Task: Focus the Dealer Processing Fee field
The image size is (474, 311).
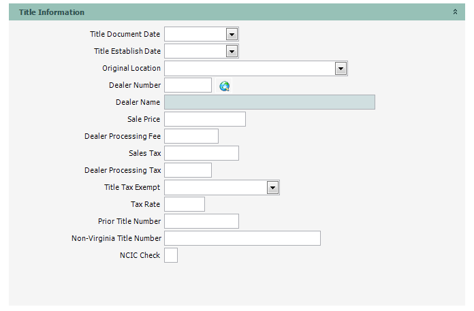Action: tap(191, 136)
